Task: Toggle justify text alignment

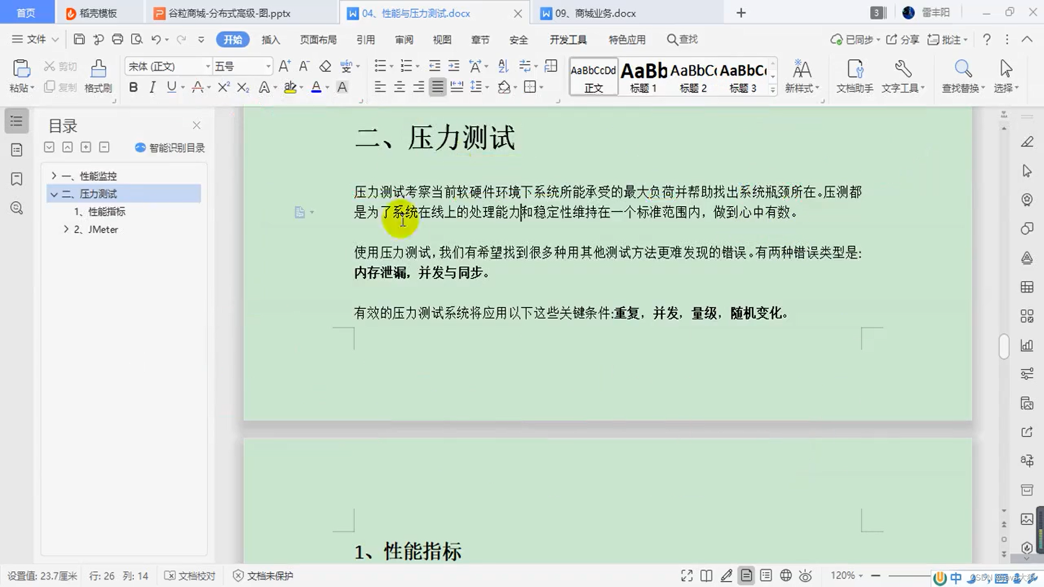Action: pyautogui.click(x=437, y=87)
